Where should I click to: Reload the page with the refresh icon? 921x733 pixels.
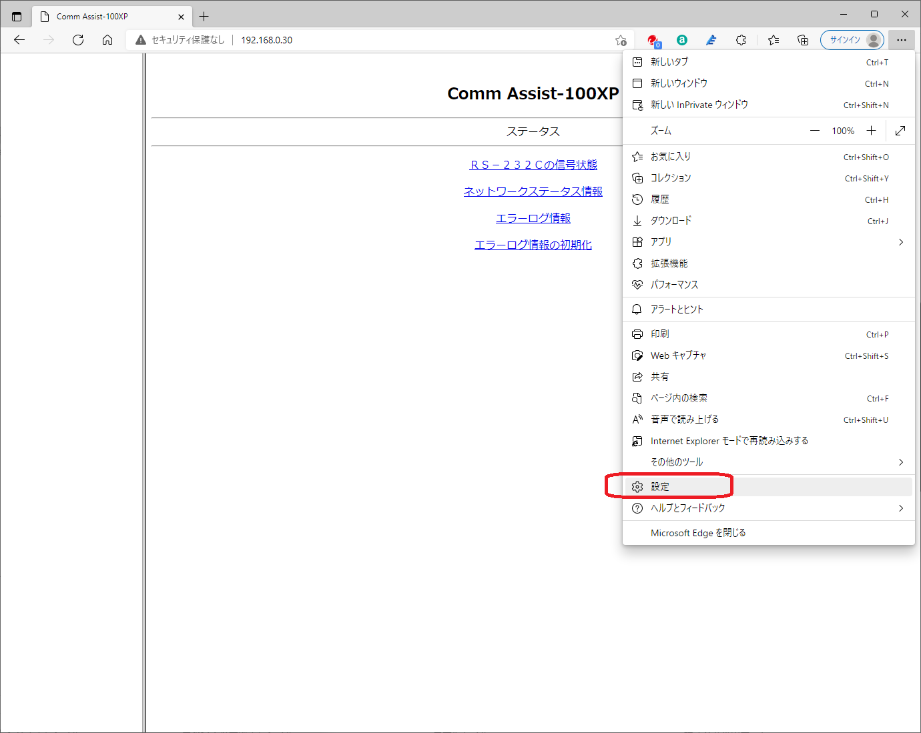(x=78, y=40)
